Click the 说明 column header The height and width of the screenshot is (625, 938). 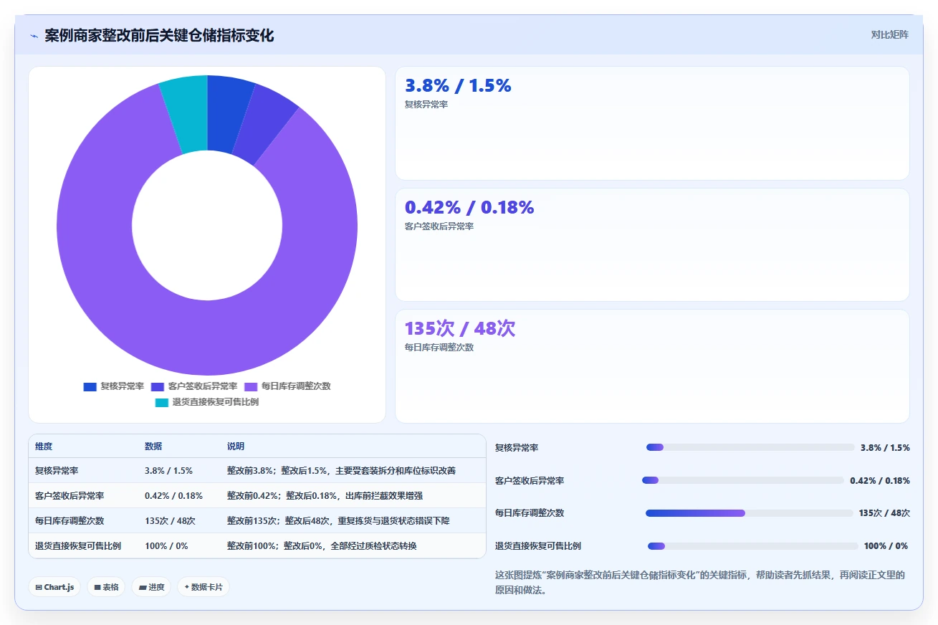pyautogui.click(x=236, y=446)
